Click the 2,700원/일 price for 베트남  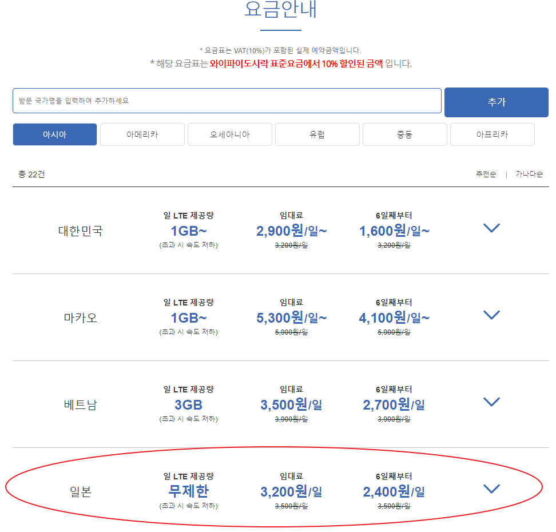(394, 404)
